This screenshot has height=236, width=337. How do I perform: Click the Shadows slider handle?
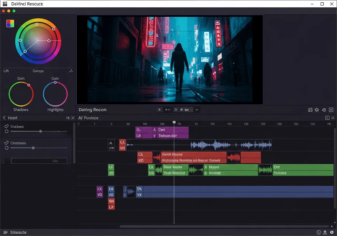pyautogui.click(x=41, y=131)
